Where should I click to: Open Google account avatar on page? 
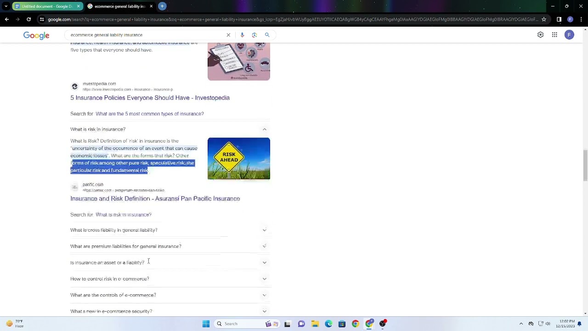pyautogui.click(x=569, y=35)
